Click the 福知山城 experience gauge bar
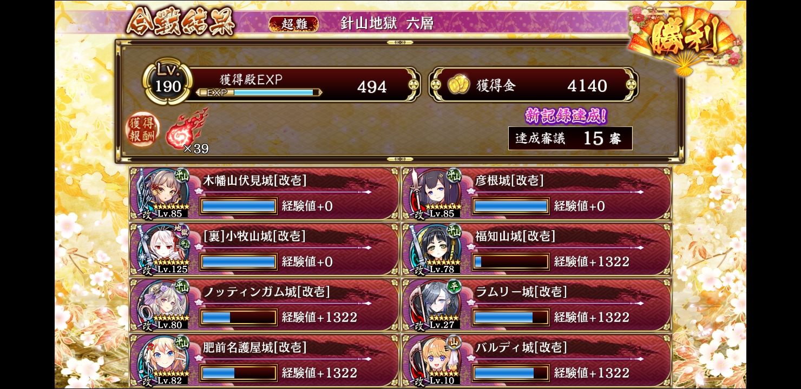This screenshot has width=801, height=389. pyautogui.click(x=510, y=261)
